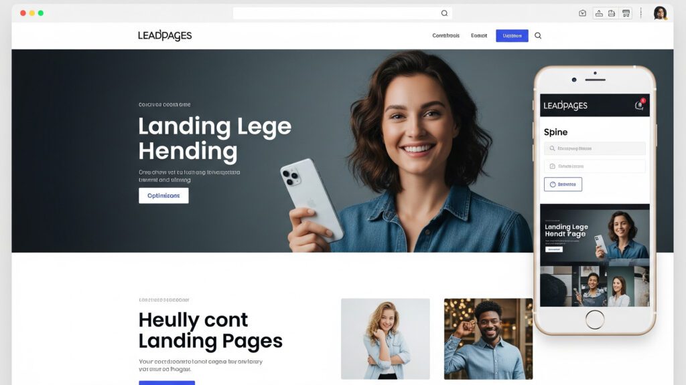Open the second navbar menu link
The height and width of the screenshot is (385, 686).
[x=479, y=36]
